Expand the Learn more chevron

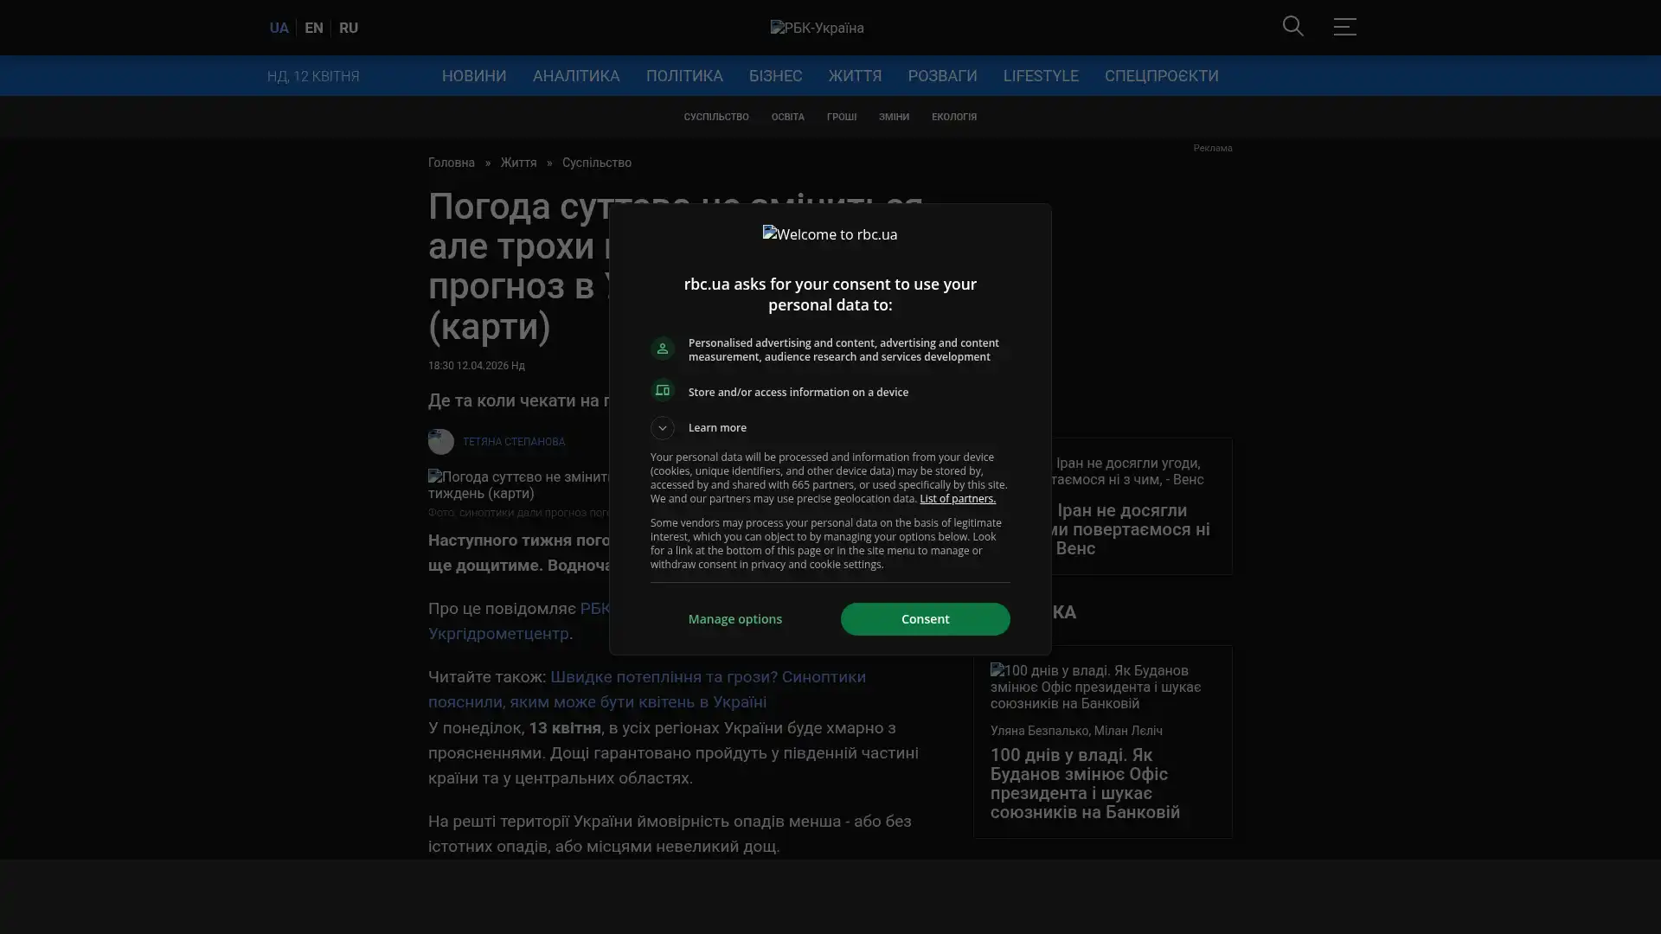(663, 428)
